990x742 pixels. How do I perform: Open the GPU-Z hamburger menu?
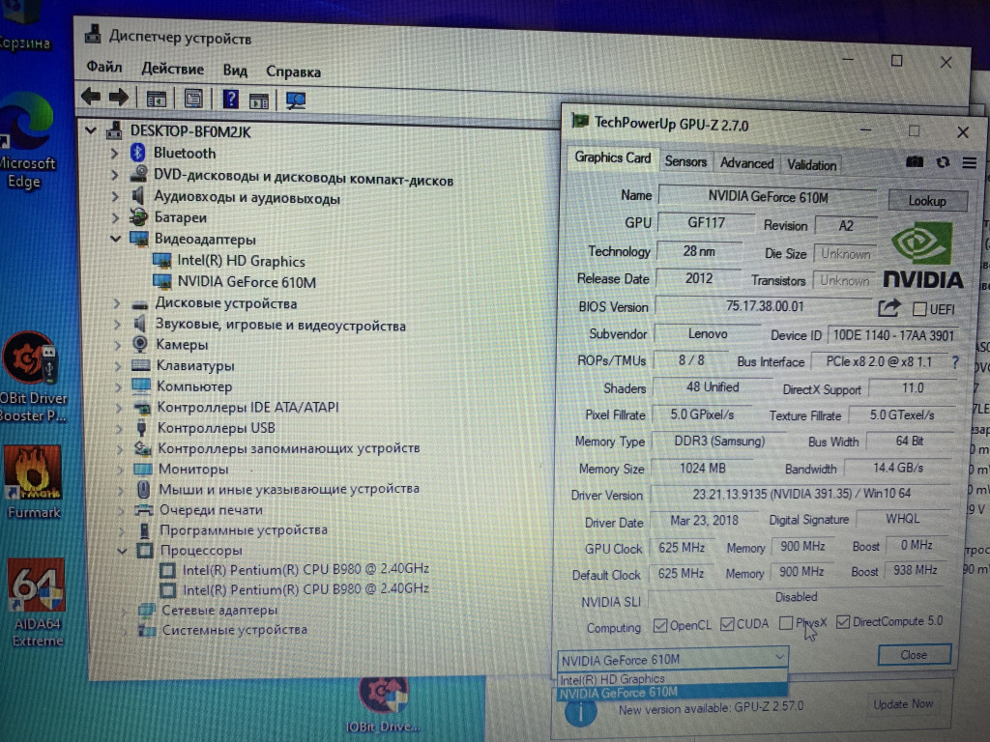(x=969, y=162)
